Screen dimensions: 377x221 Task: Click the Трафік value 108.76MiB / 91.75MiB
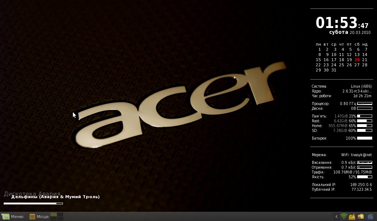click(x=352, y=172)
